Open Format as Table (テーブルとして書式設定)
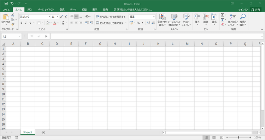This screenshot has width=265, height=140. coord(174,20)
